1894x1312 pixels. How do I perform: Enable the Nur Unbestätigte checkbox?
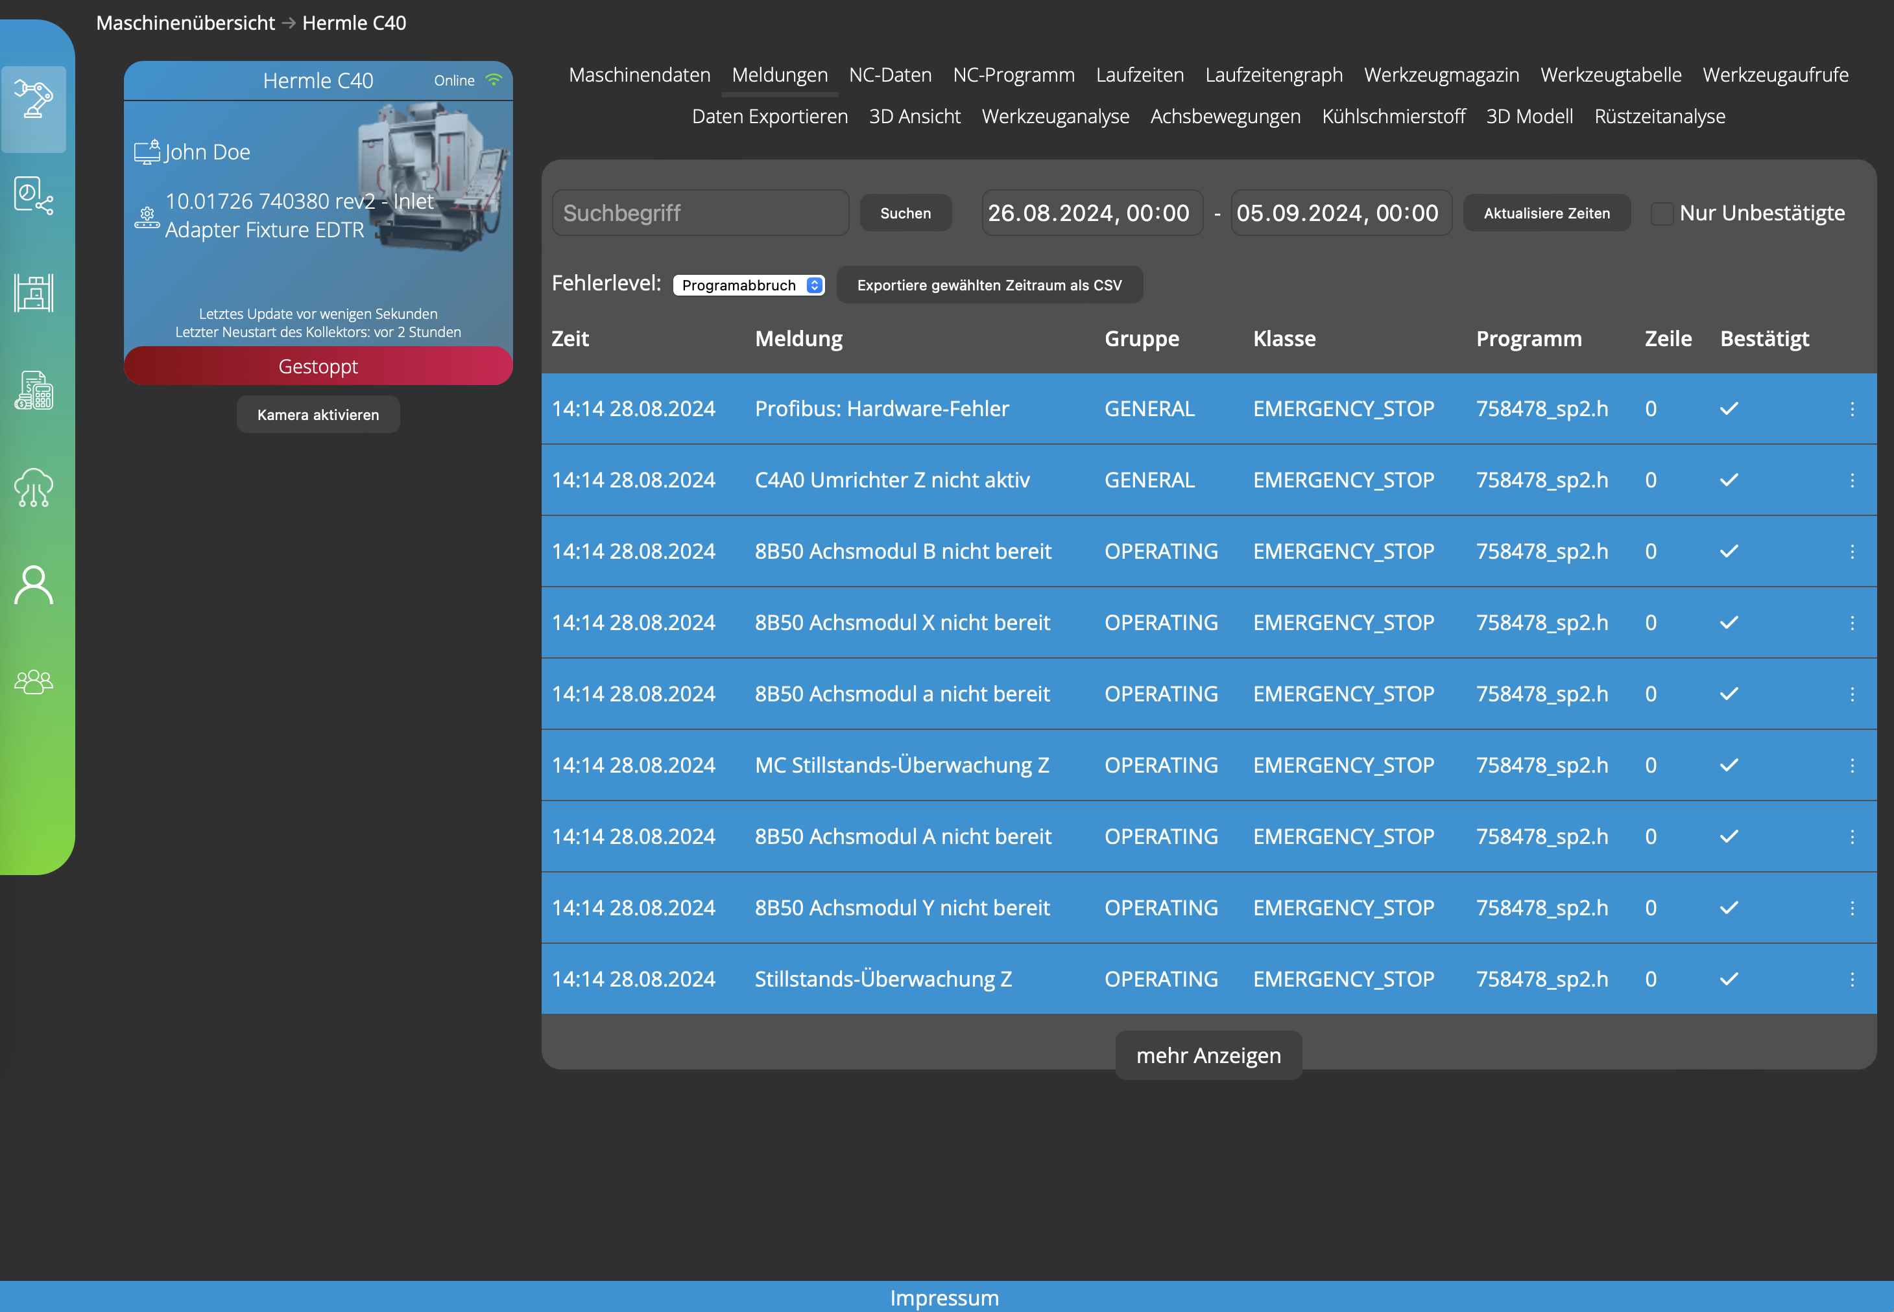pyautogui.click(x=1662, y=214)
